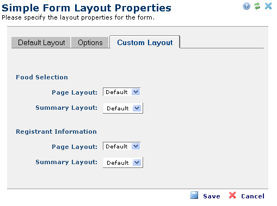Open the Options tab

click(90, 42)
